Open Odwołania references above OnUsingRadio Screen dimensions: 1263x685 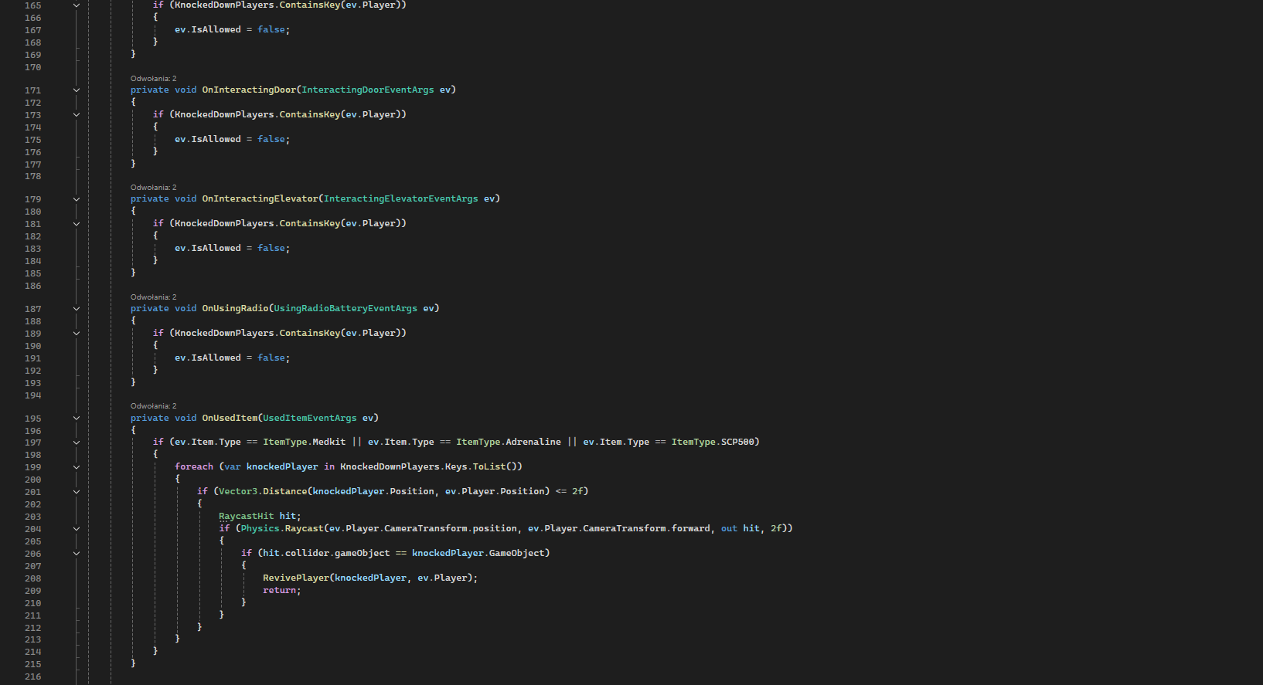153,297
